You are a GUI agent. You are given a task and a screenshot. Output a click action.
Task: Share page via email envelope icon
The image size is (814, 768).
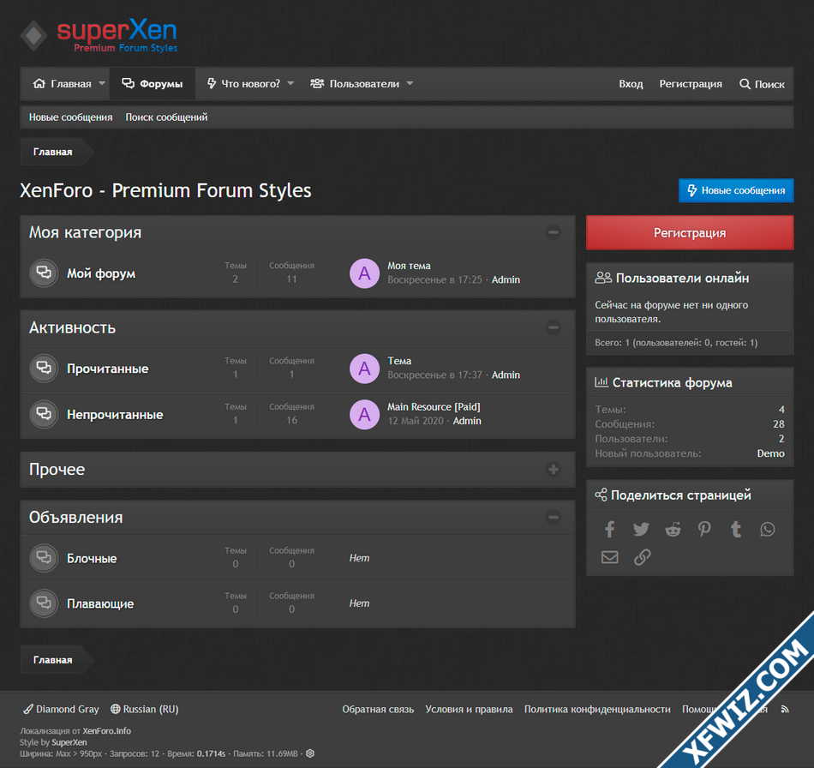(609, 557)
